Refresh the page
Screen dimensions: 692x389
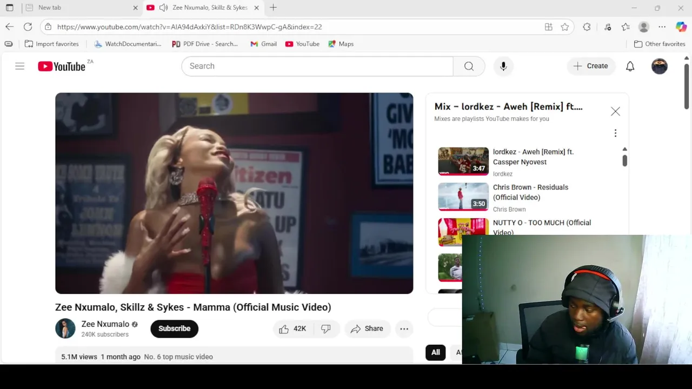[28, 26]
